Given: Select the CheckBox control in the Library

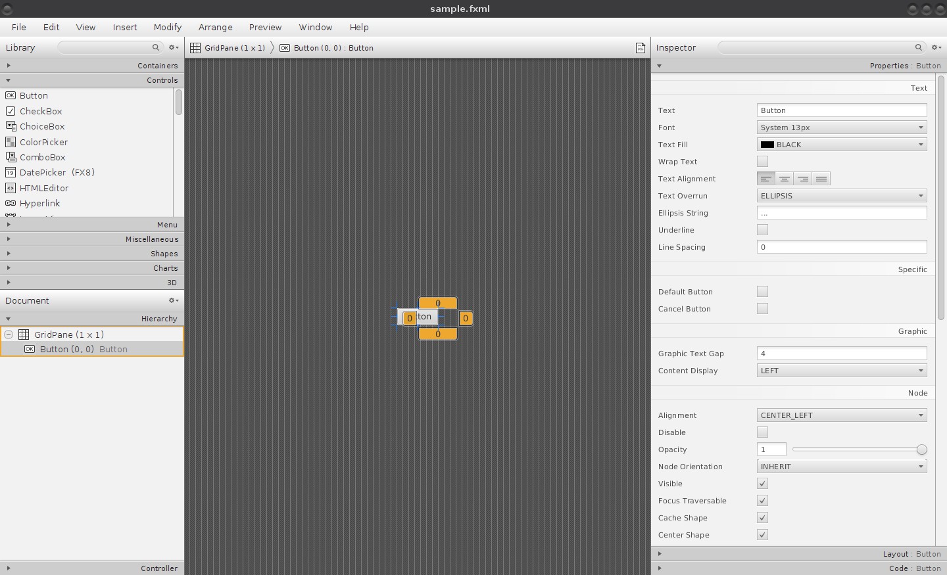Looking at the screenshot, I should [x=39, y=111].
